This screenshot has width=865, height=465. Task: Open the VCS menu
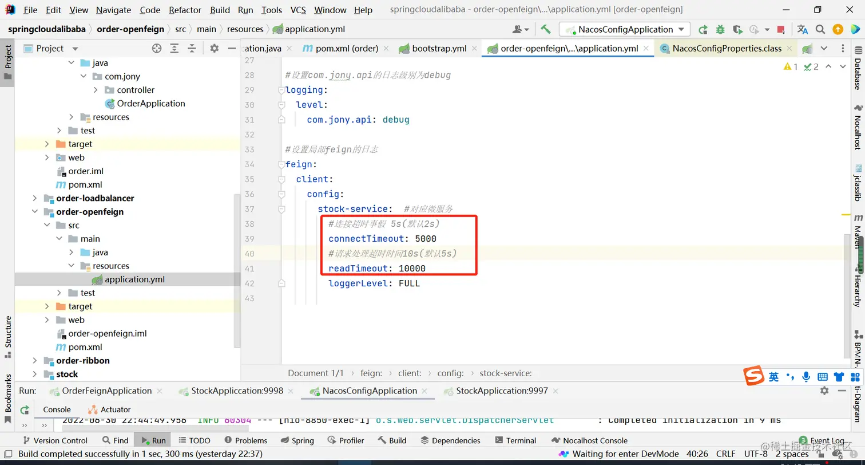point(298,10)
